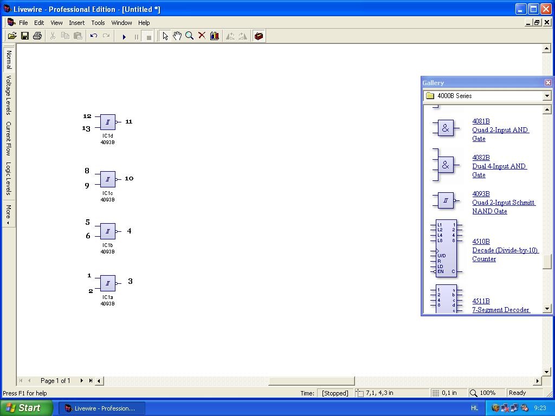
Task: Open the View menu
Action: click(x=56, y=23)
